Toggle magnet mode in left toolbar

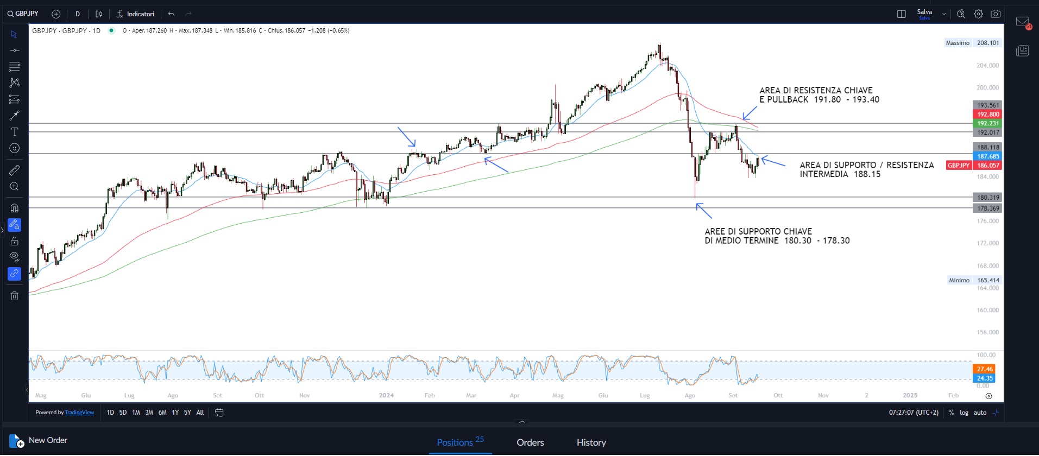15,208
